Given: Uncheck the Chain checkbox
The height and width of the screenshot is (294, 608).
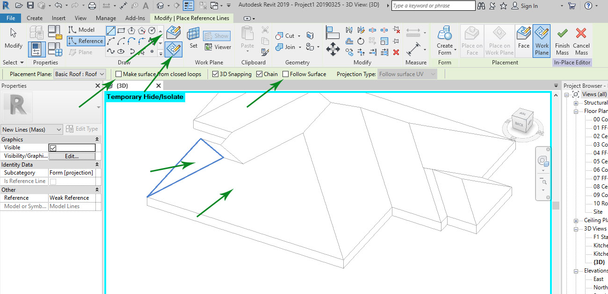Looking at the screenshot, I should [x=259, y=74].
